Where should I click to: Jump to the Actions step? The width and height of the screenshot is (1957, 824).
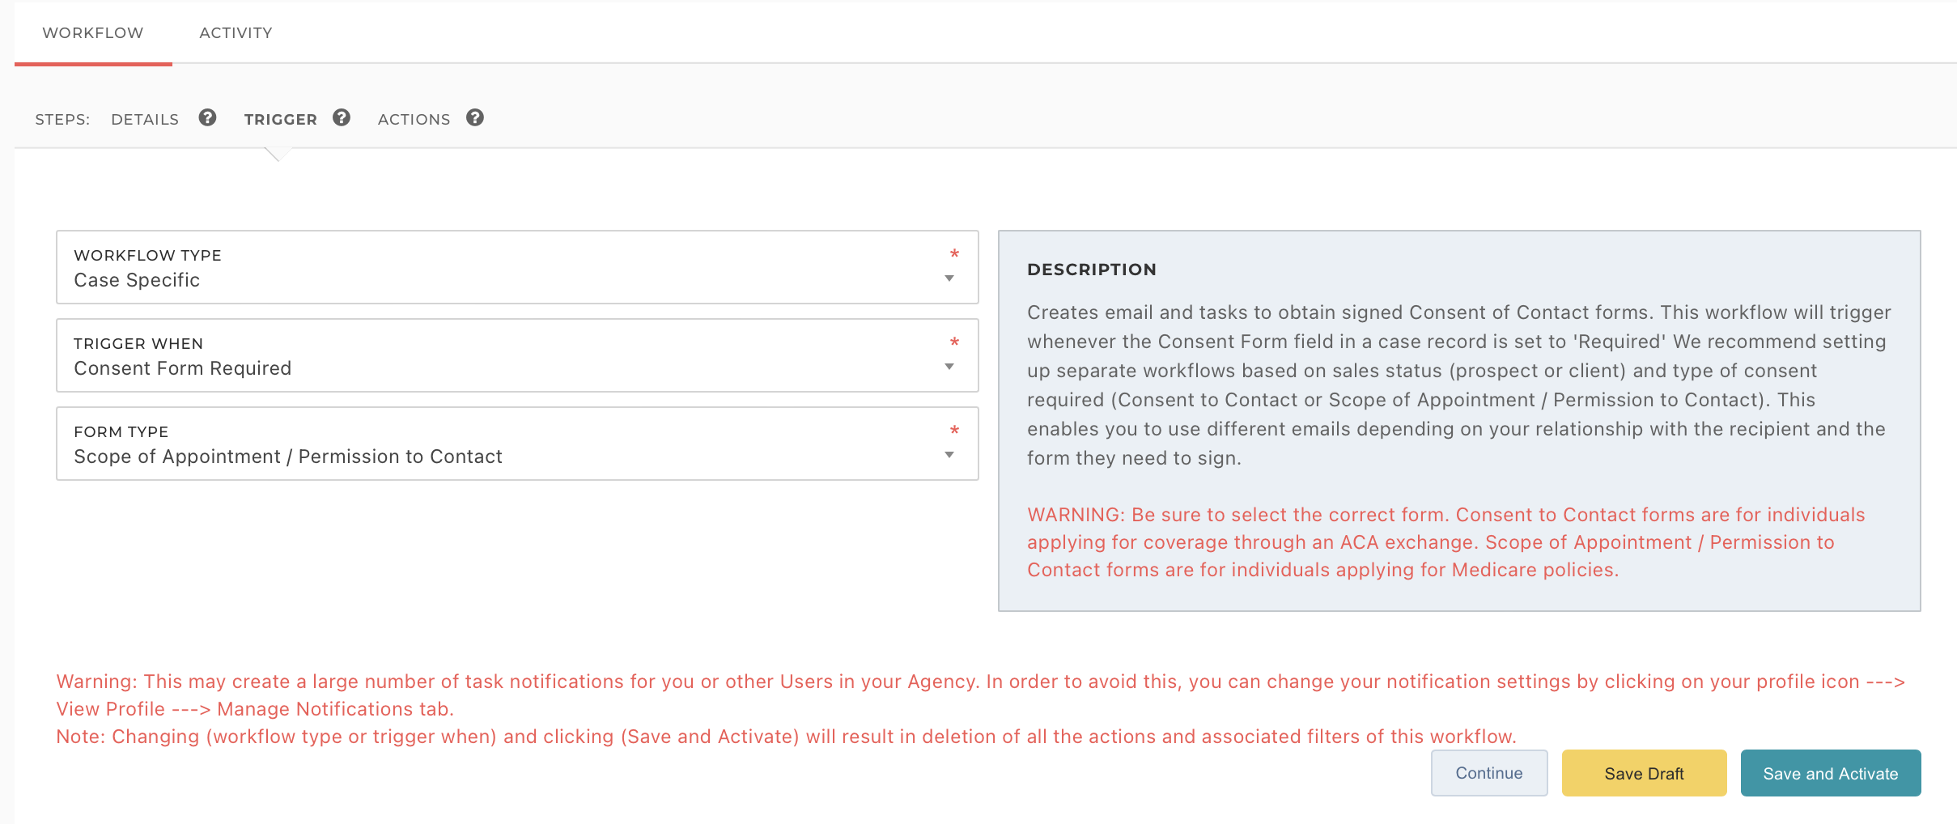coord(414,120)
